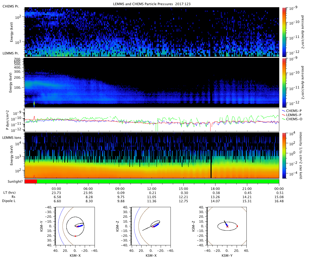Viewport: 310px width, 258px height.
Task: Click the LT value 23.95
Action: coord(88,193)
